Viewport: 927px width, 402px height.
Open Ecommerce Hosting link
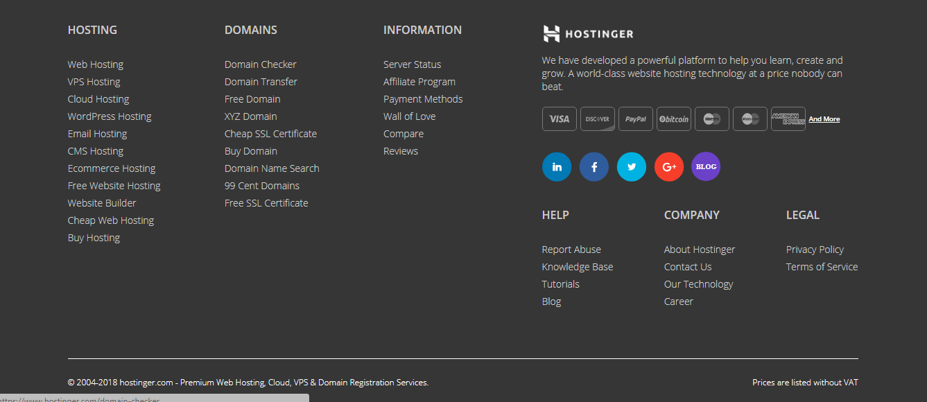point(112,168)
